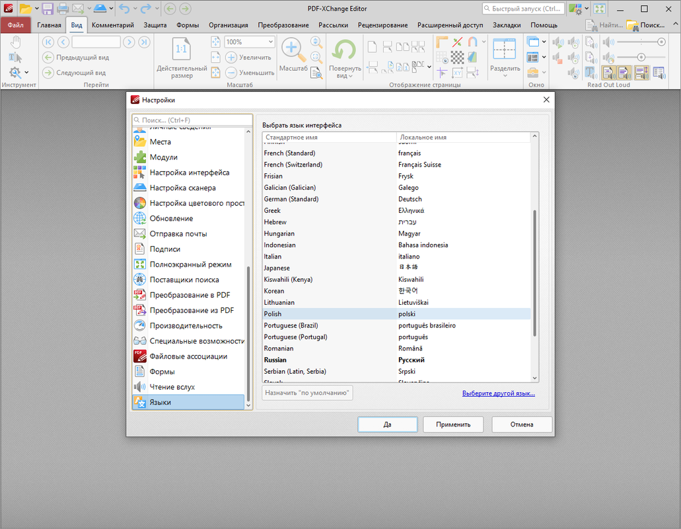Click the print icon in title bar
The width and height of the screenshot is (681, 529).
point(63,8)
